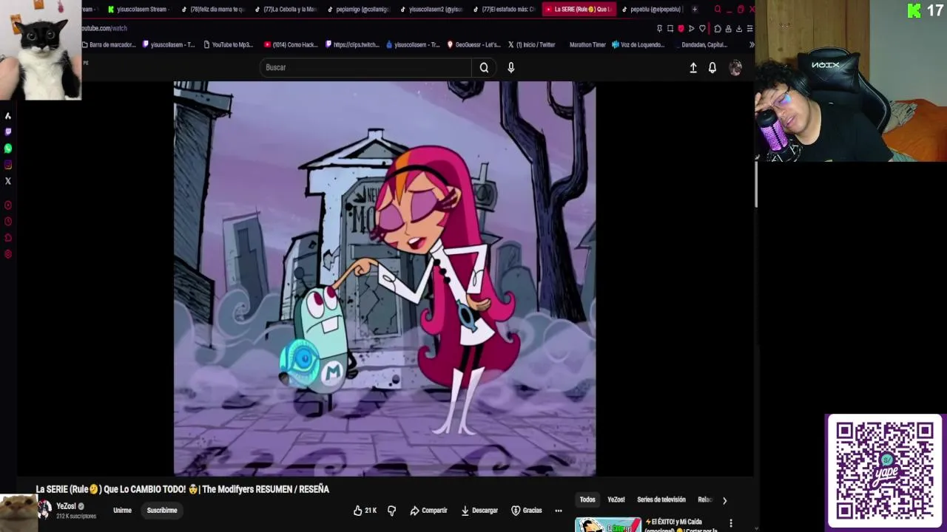The height and width of the screenshot is (532, 947).
Task: Open the Inicio / Twitter bookmark
Action: pos(530,45)
